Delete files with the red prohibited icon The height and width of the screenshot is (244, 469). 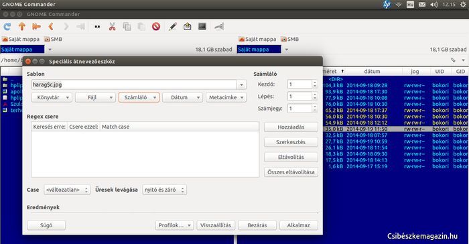coord(156,27)
